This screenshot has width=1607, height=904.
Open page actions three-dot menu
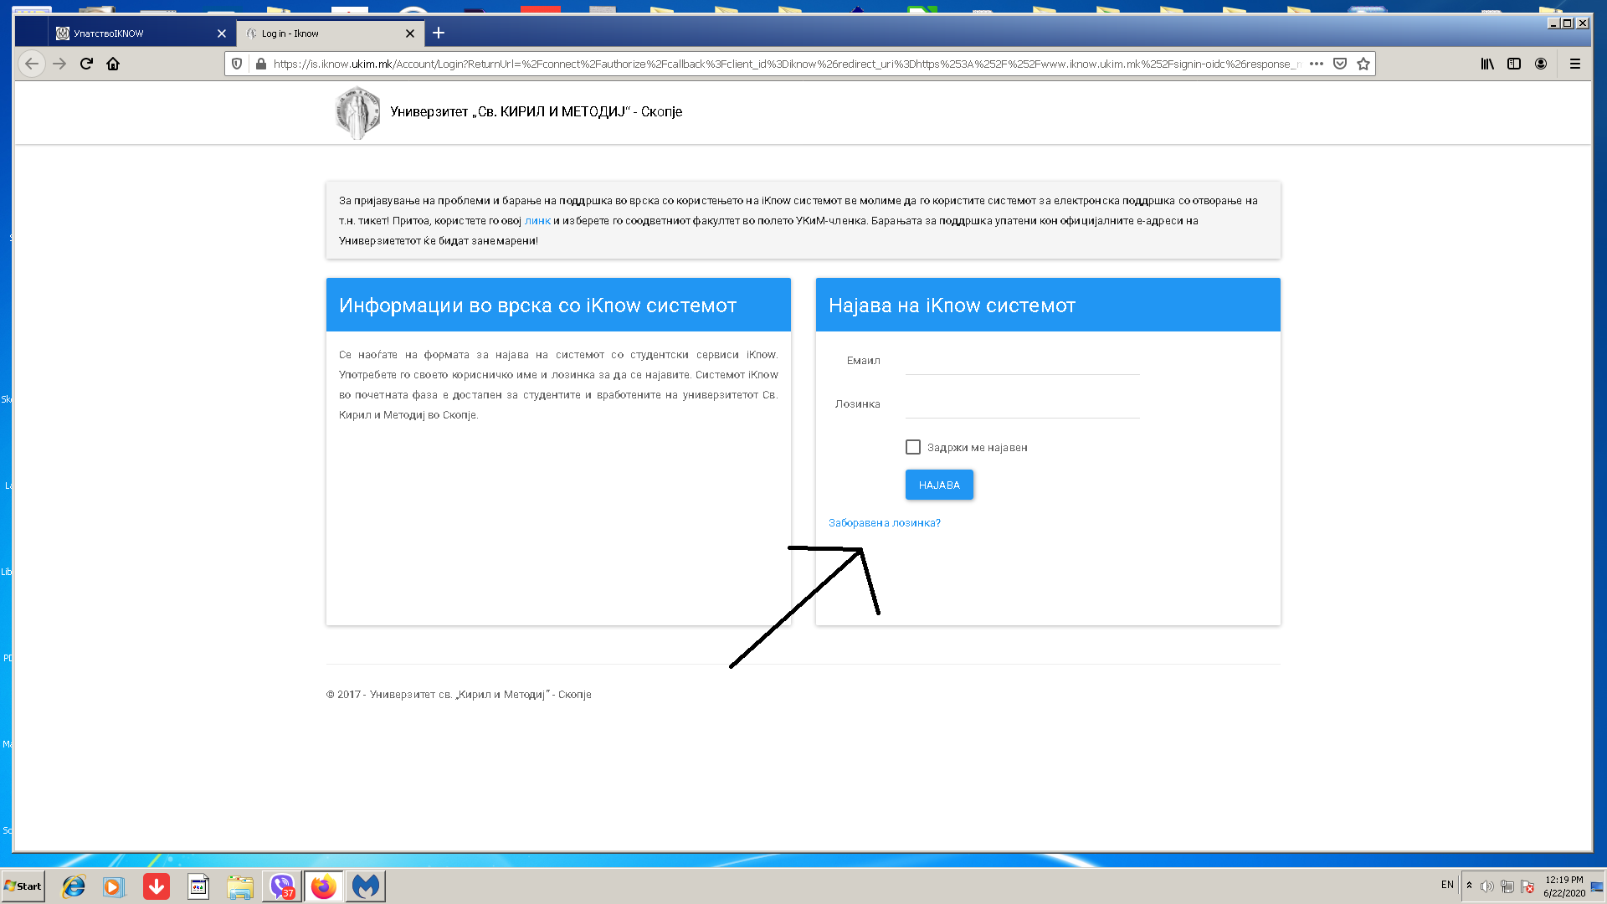tap(1317, 64)
